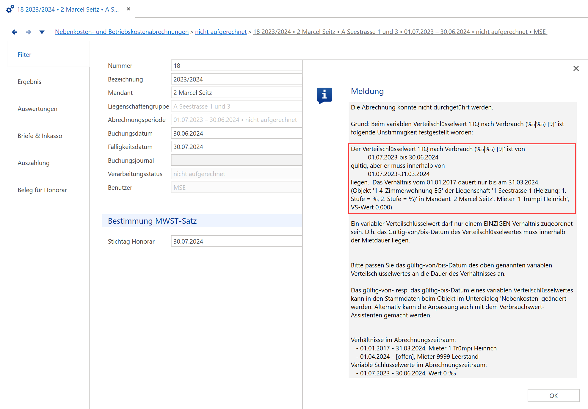Click the Buchungsdatum field 30.06.2024
Viewport: 588px width, 409px height.
click(236, 134)
